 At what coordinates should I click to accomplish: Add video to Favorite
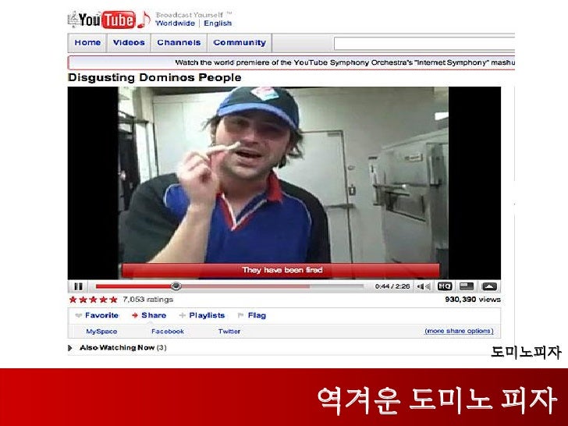point(101,315)
